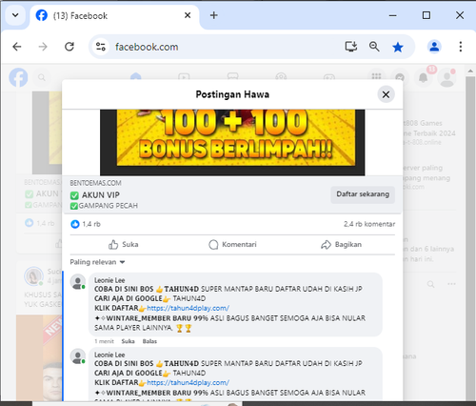476x406 pixels.
Task: Share the post with Bagikan
Action: 341,244
